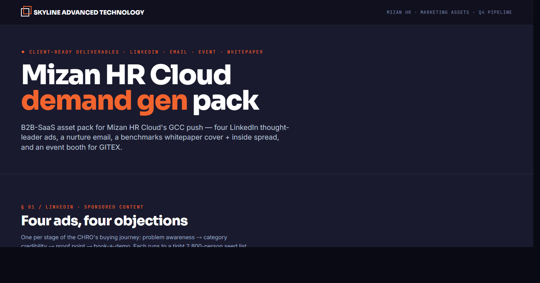Image resolution: width=540 pixels, height=283 pixels.
Task: Click the "SKYLINE ADVANCED TECHNOLOGY" brand name
Action: tap(89, 12)
